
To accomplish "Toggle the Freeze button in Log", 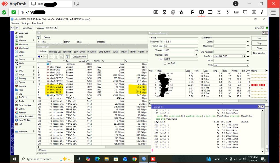I will pos(47,37).
